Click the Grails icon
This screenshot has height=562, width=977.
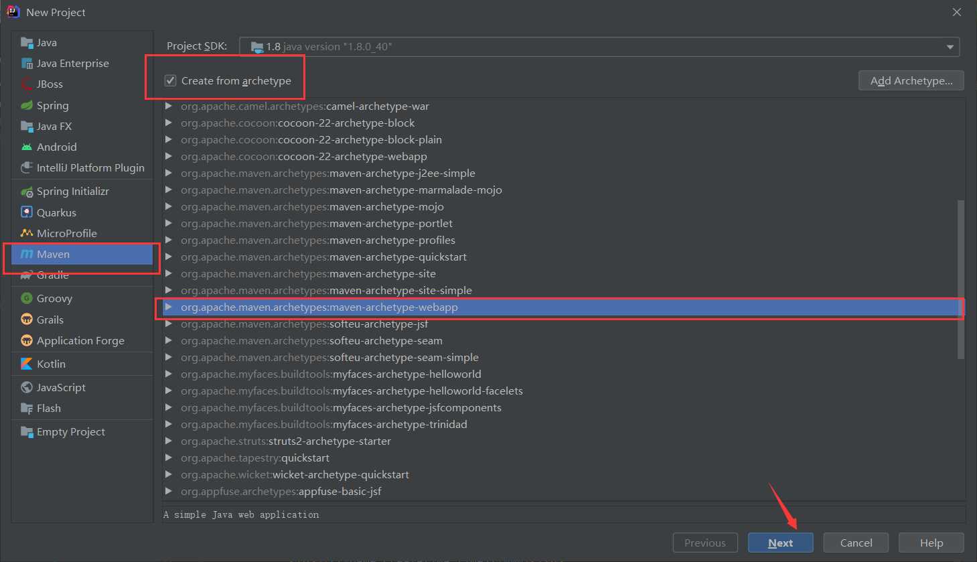point(27,320)
